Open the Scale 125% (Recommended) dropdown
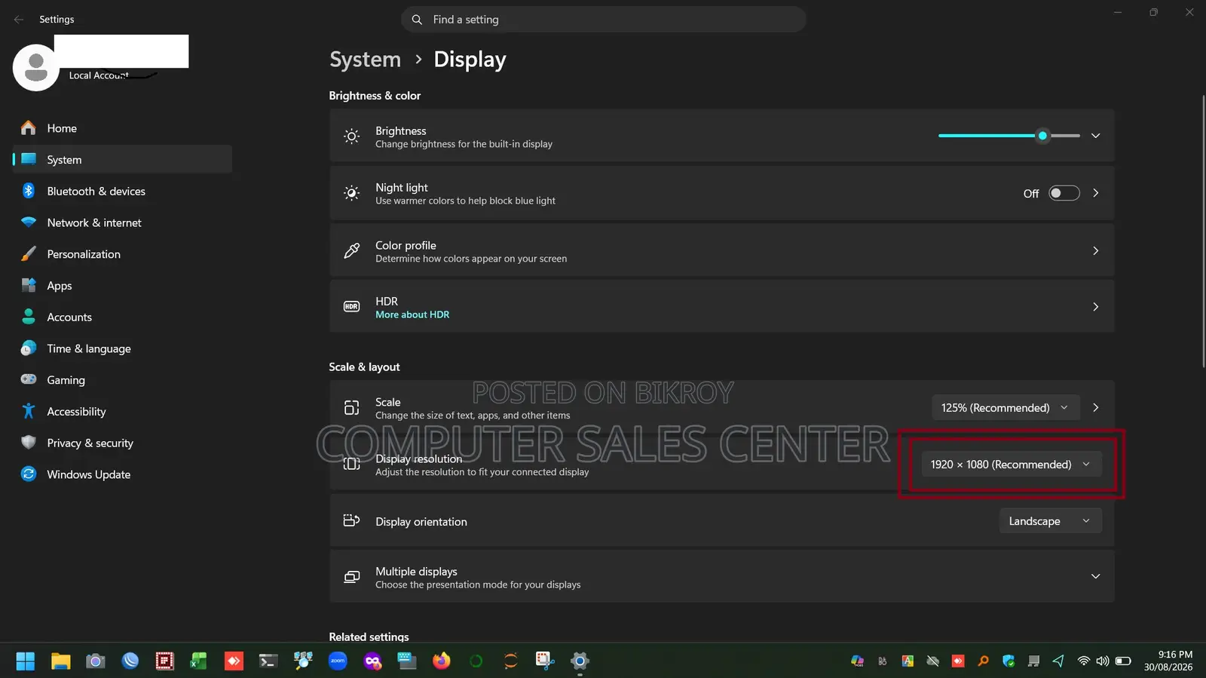 1006,408
